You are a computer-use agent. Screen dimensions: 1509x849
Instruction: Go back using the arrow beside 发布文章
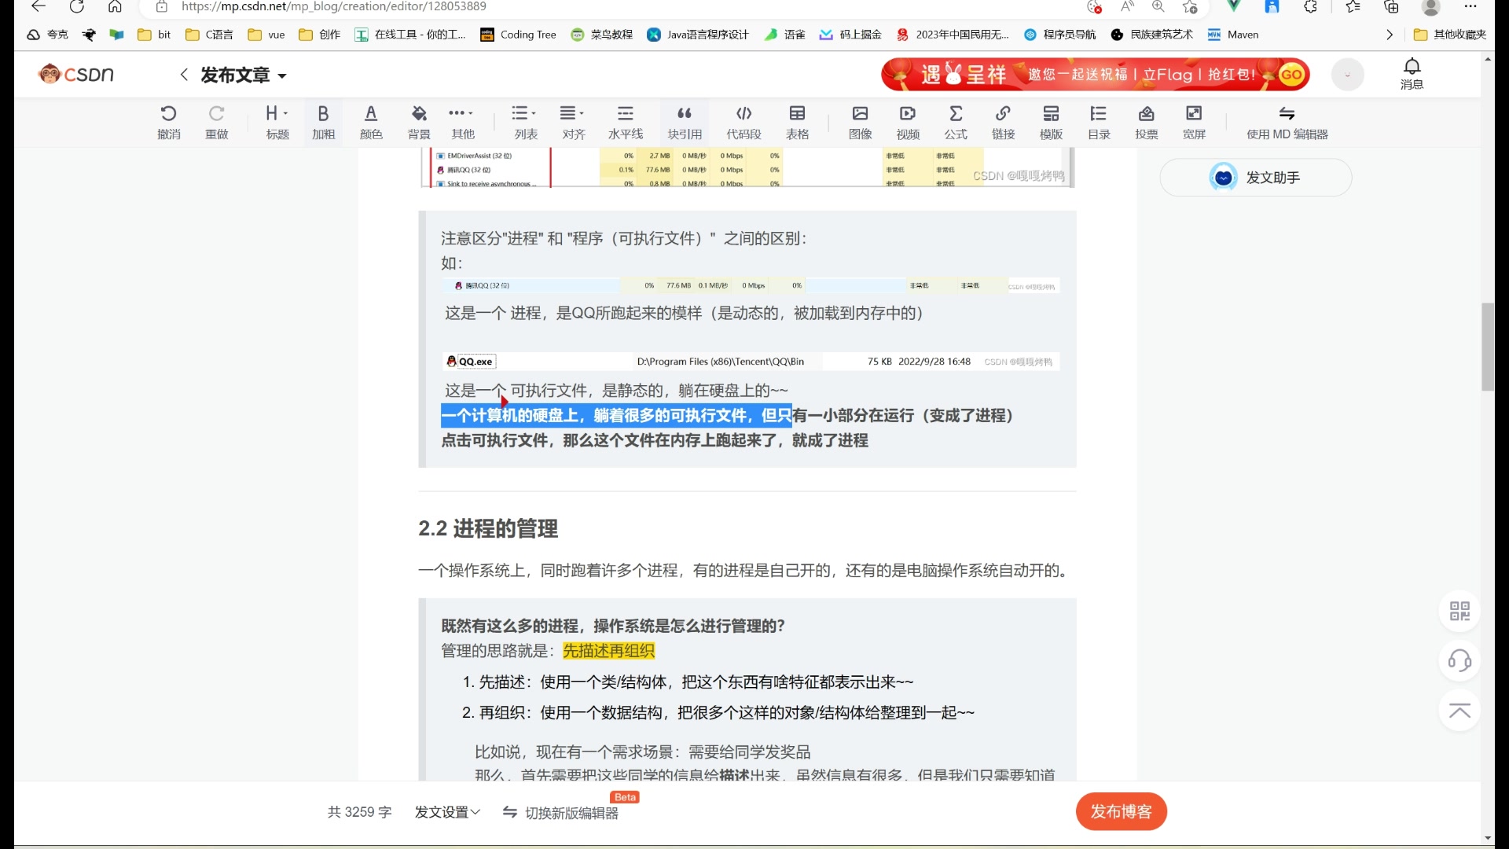coord(184,75)
